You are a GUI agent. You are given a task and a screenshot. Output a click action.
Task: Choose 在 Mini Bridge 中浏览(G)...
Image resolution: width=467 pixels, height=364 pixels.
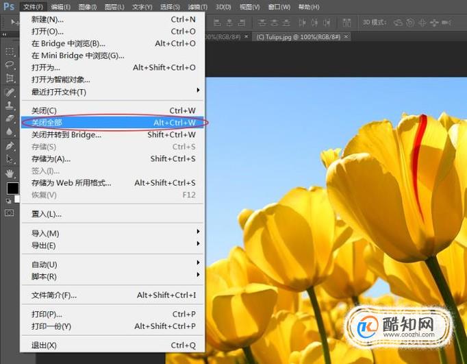point(112,56)
